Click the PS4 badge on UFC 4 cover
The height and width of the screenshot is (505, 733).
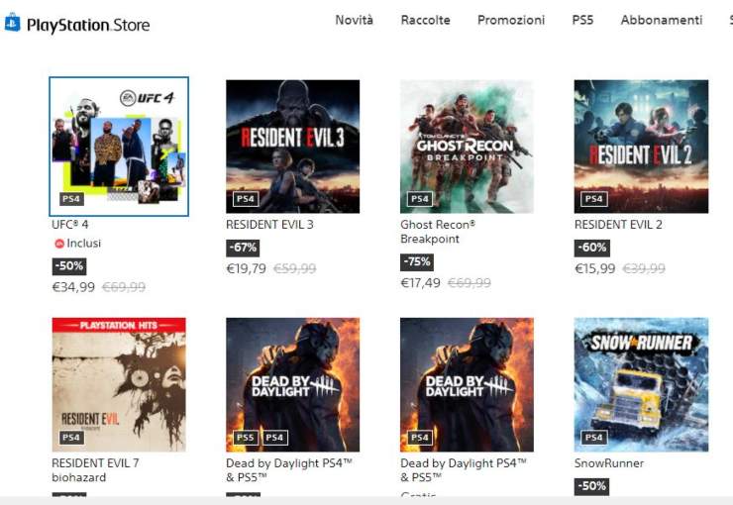[x=71, y=199]
